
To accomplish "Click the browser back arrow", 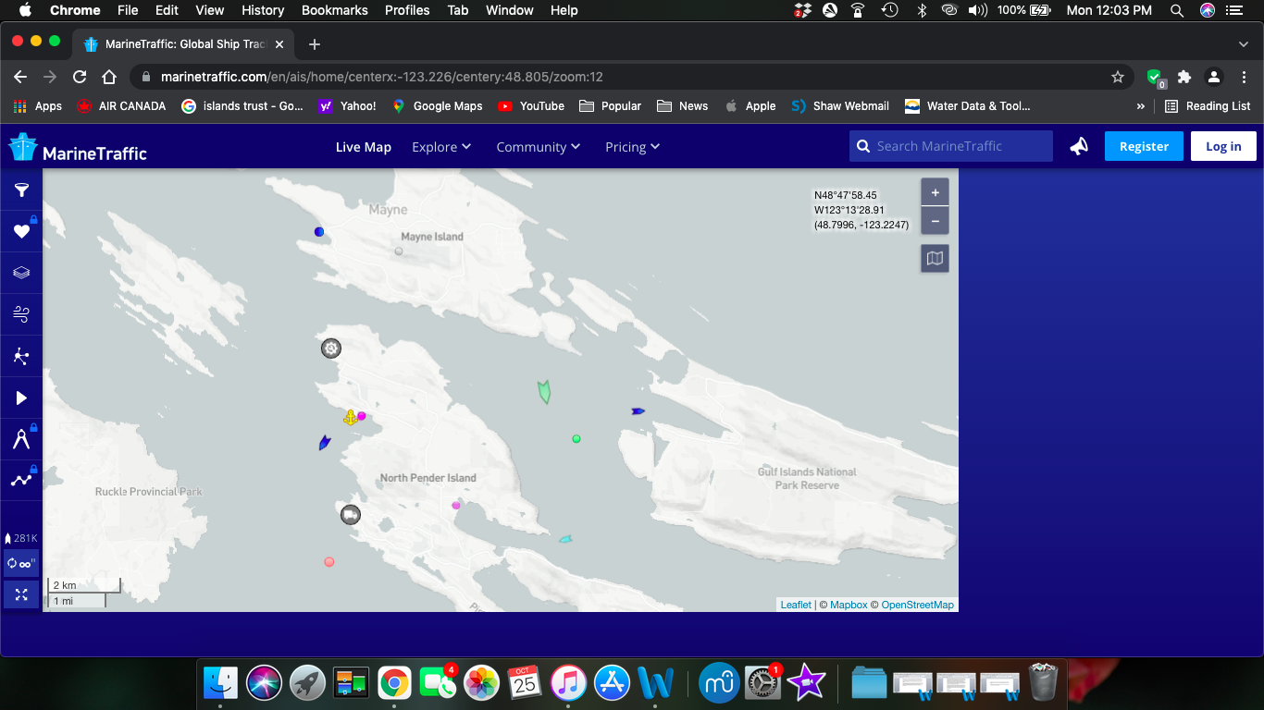I will coord(20,77).
